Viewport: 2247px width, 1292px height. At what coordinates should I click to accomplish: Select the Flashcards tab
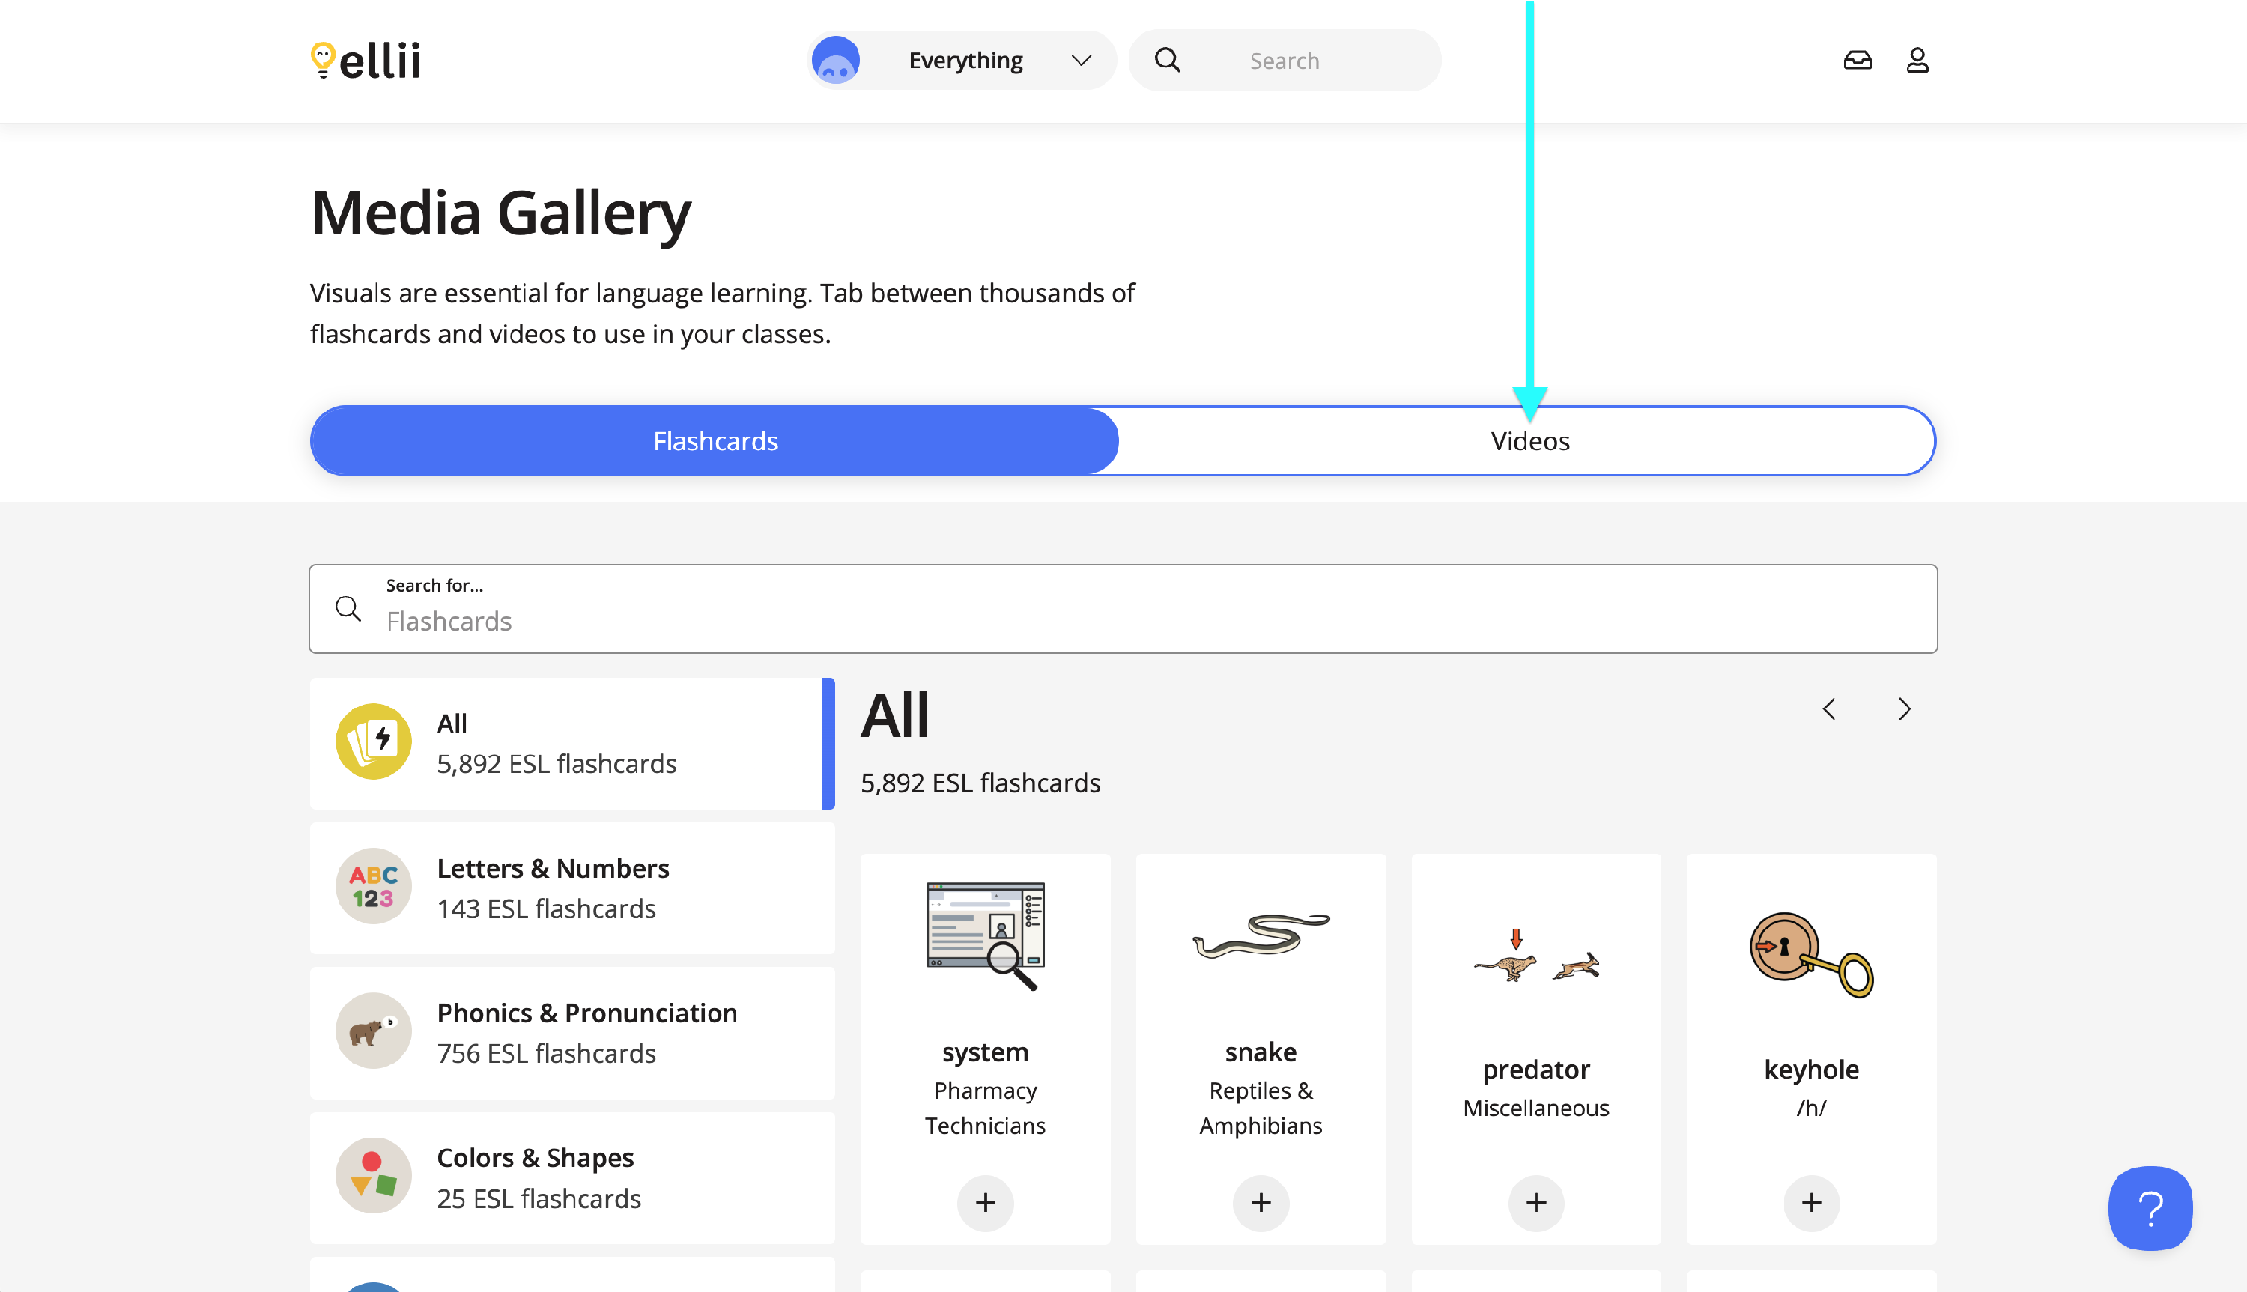pyautogui.click(x=715, y=441)
